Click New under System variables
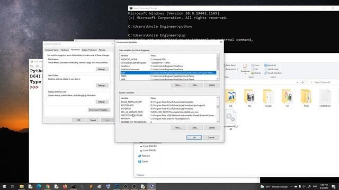This screenshot has height=190, width=339. point(179,128)
